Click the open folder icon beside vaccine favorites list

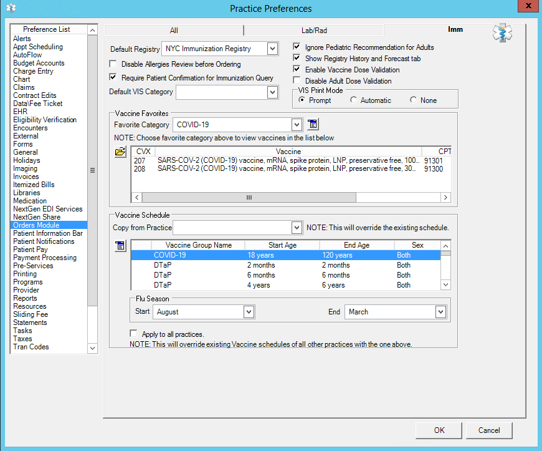pos(120,152)
